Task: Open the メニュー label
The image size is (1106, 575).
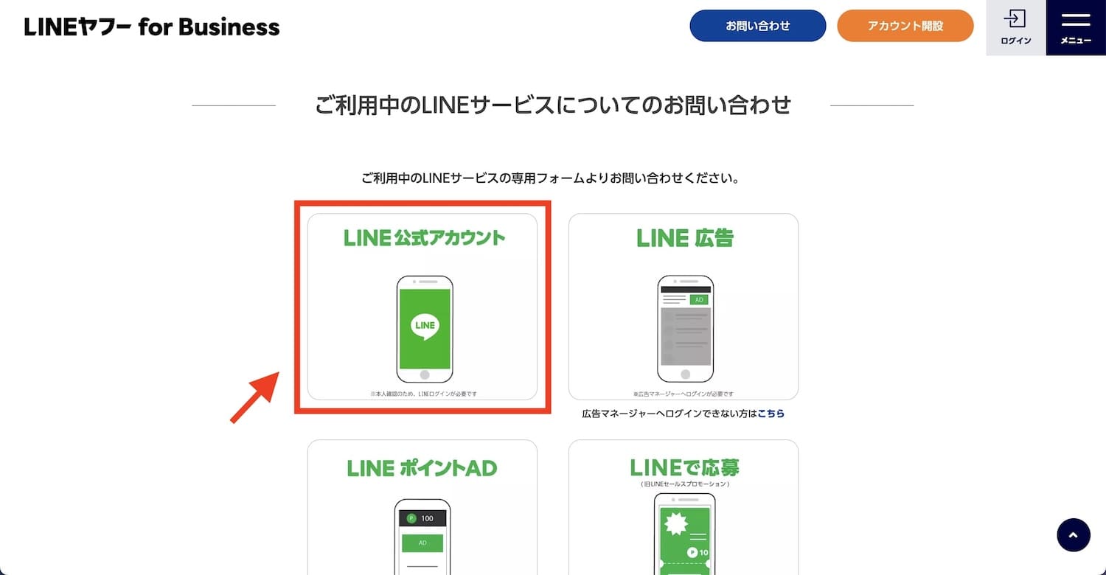Action: coord(1076,41)
